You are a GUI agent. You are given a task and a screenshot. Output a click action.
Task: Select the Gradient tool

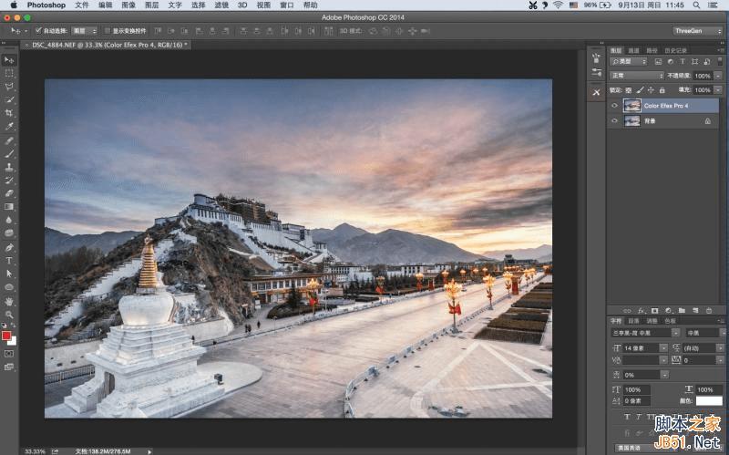[x=9, y=207]
